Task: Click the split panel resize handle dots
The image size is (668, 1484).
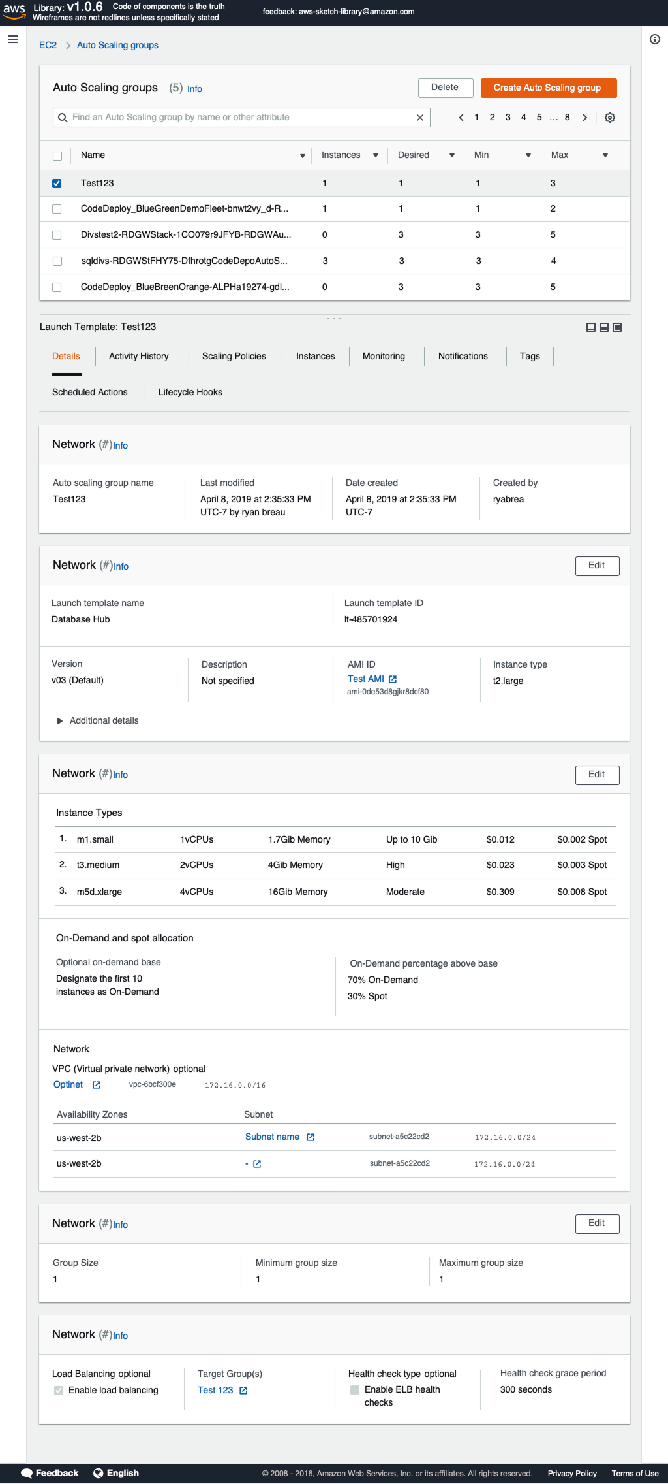Action: 334,319
